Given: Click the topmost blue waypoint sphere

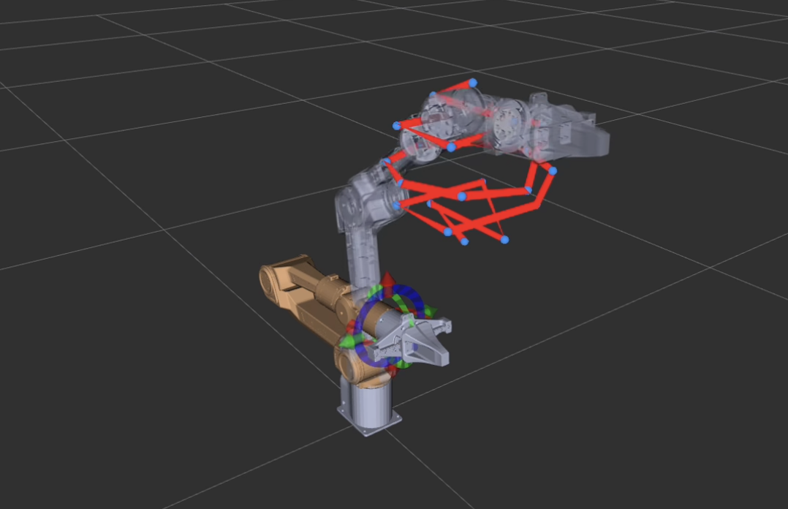Looking at the screenshot, I should point(473,83).
